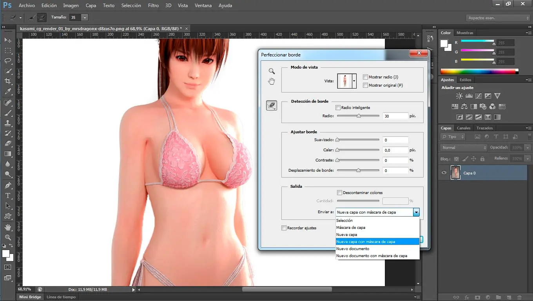This screenshot has width=533, height=301.
Task: Add a Color Balance adjustment
Action: click(464, 106)
